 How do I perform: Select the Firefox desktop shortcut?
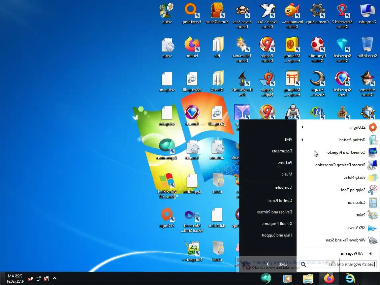coord(192,47)
